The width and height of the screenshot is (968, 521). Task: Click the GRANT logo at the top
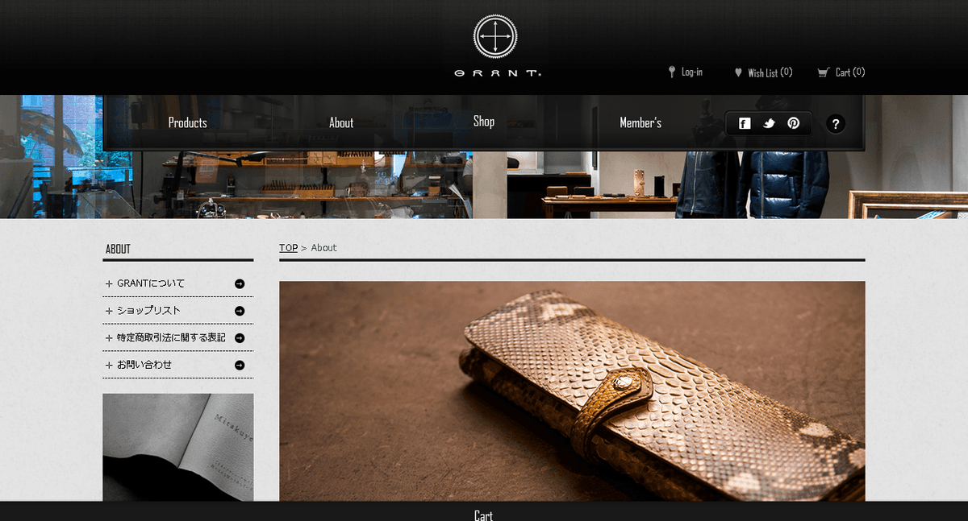[496, 47]
